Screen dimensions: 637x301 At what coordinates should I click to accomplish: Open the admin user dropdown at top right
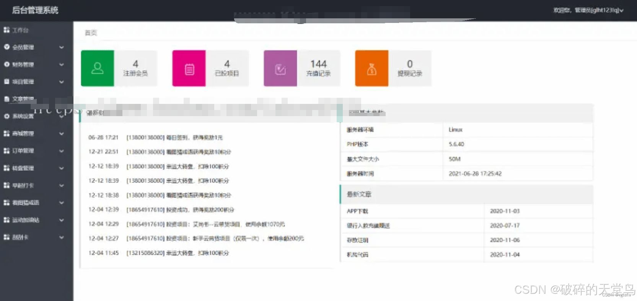588,10
